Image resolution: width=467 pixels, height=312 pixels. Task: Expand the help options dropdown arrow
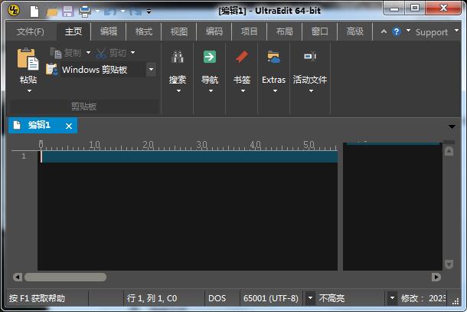408,31
